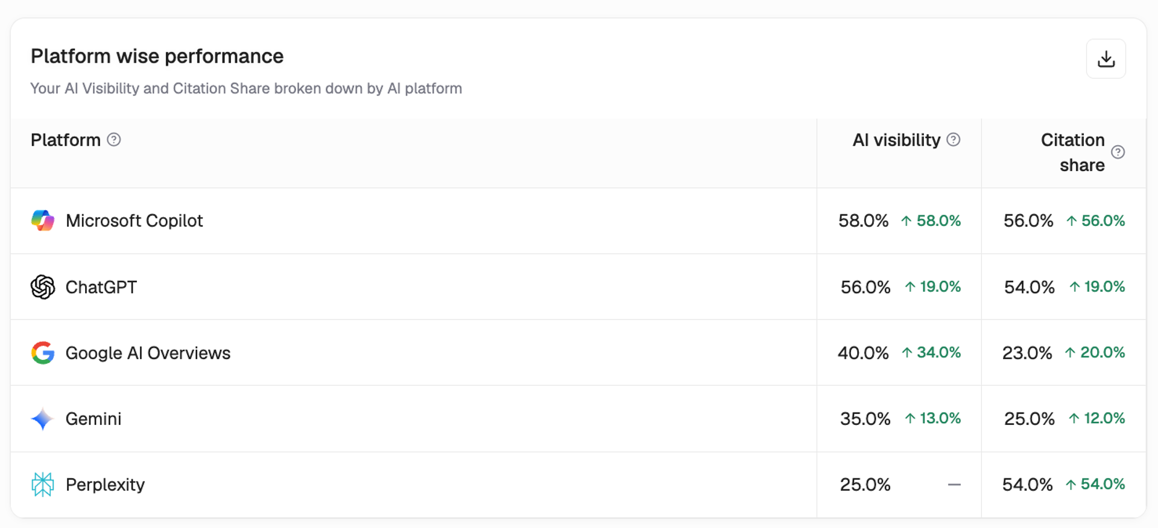Select the Google AI Overviews platform name
Screen dimensions: 1158x528
point(148,353)
